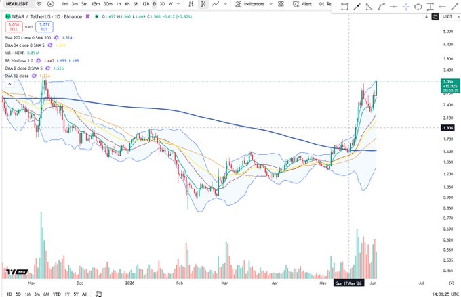The height and width of the screenshot is (297, 461).
Task: Switch to the 6h timeframe
Action: coord(136,4)
